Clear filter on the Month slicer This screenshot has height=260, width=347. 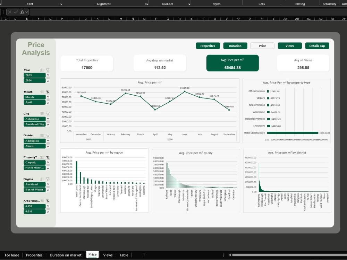click(x=48, y=92)
